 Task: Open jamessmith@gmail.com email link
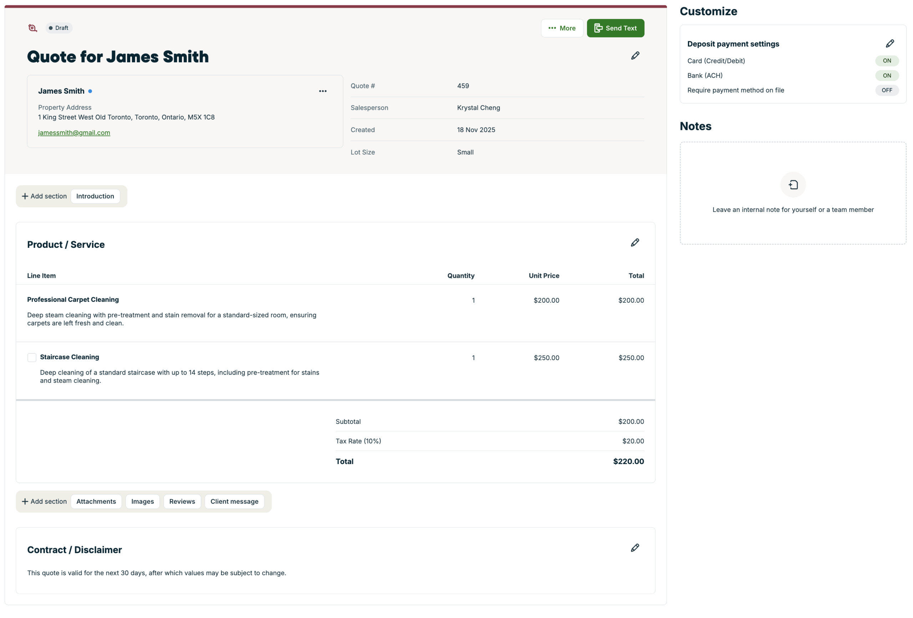[74, 133]
